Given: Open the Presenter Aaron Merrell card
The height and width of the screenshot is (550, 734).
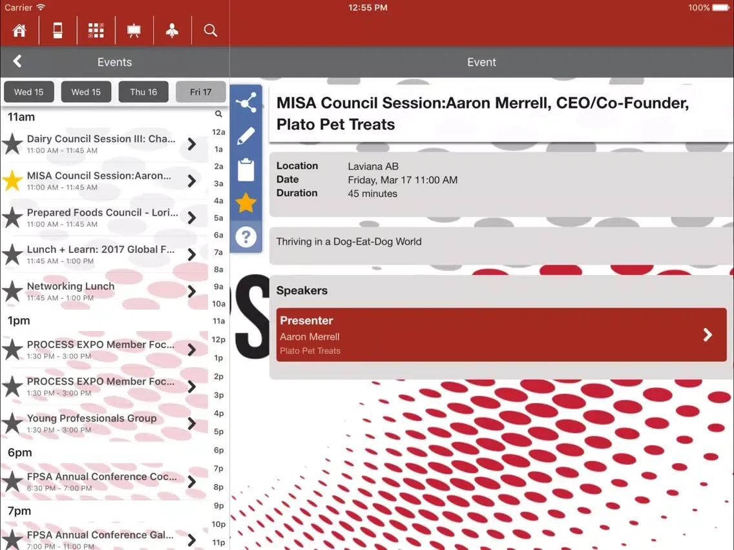Looking at the screenshot, I should [x=501, y=334].
